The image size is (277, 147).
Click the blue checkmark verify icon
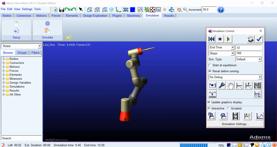click(259, 39)
